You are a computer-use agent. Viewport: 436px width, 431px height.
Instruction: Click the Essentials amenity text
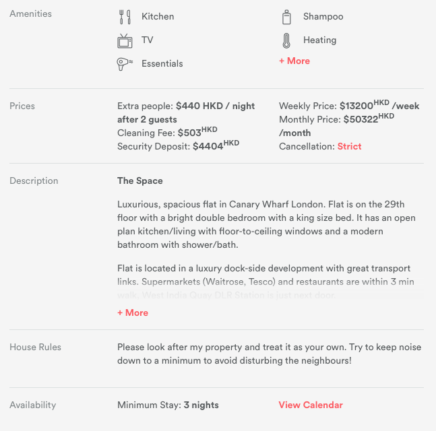tap(162, 63)
